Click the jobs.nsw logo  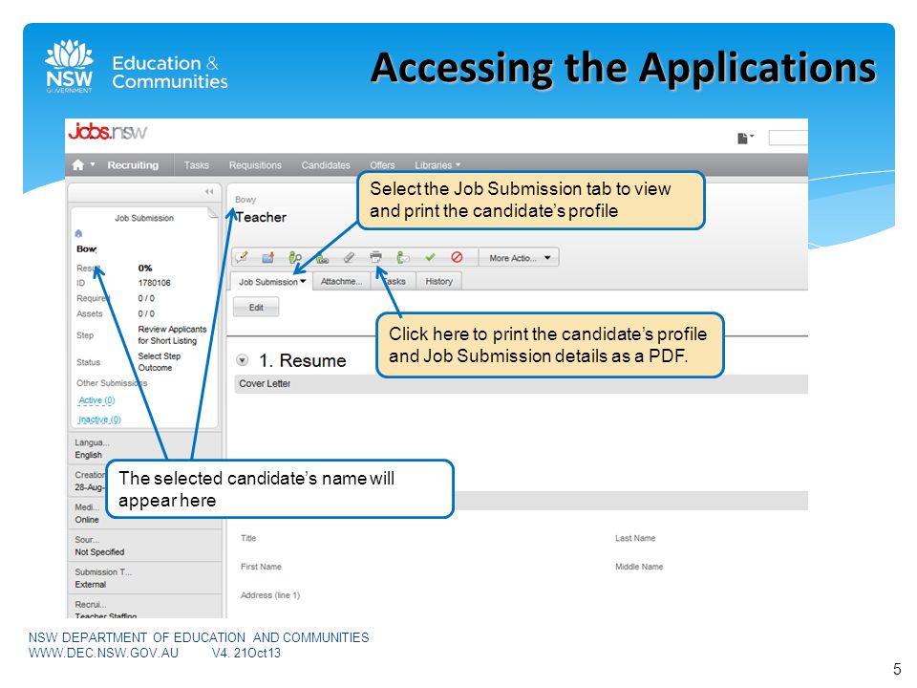(x=108, y=132)
